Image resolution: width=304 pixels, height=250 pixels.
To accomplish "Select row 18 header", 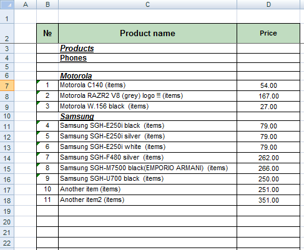I will tap(7, 200).
